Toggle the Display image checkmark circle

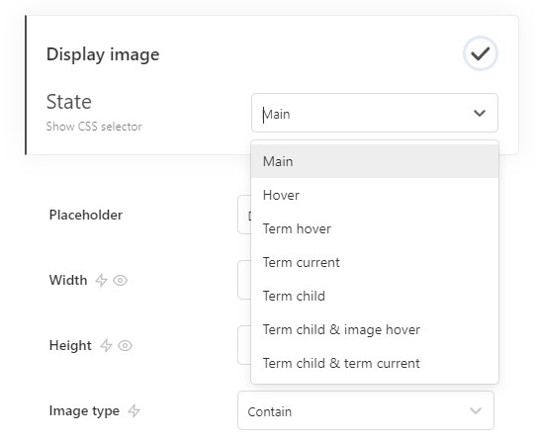[481, 53]
